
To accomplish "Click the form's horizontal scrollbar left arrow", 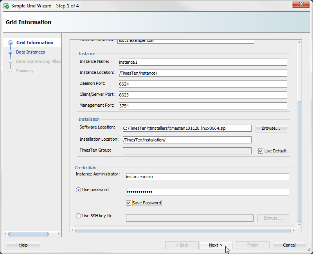I will pyautogui.click(x=72, y=230).
